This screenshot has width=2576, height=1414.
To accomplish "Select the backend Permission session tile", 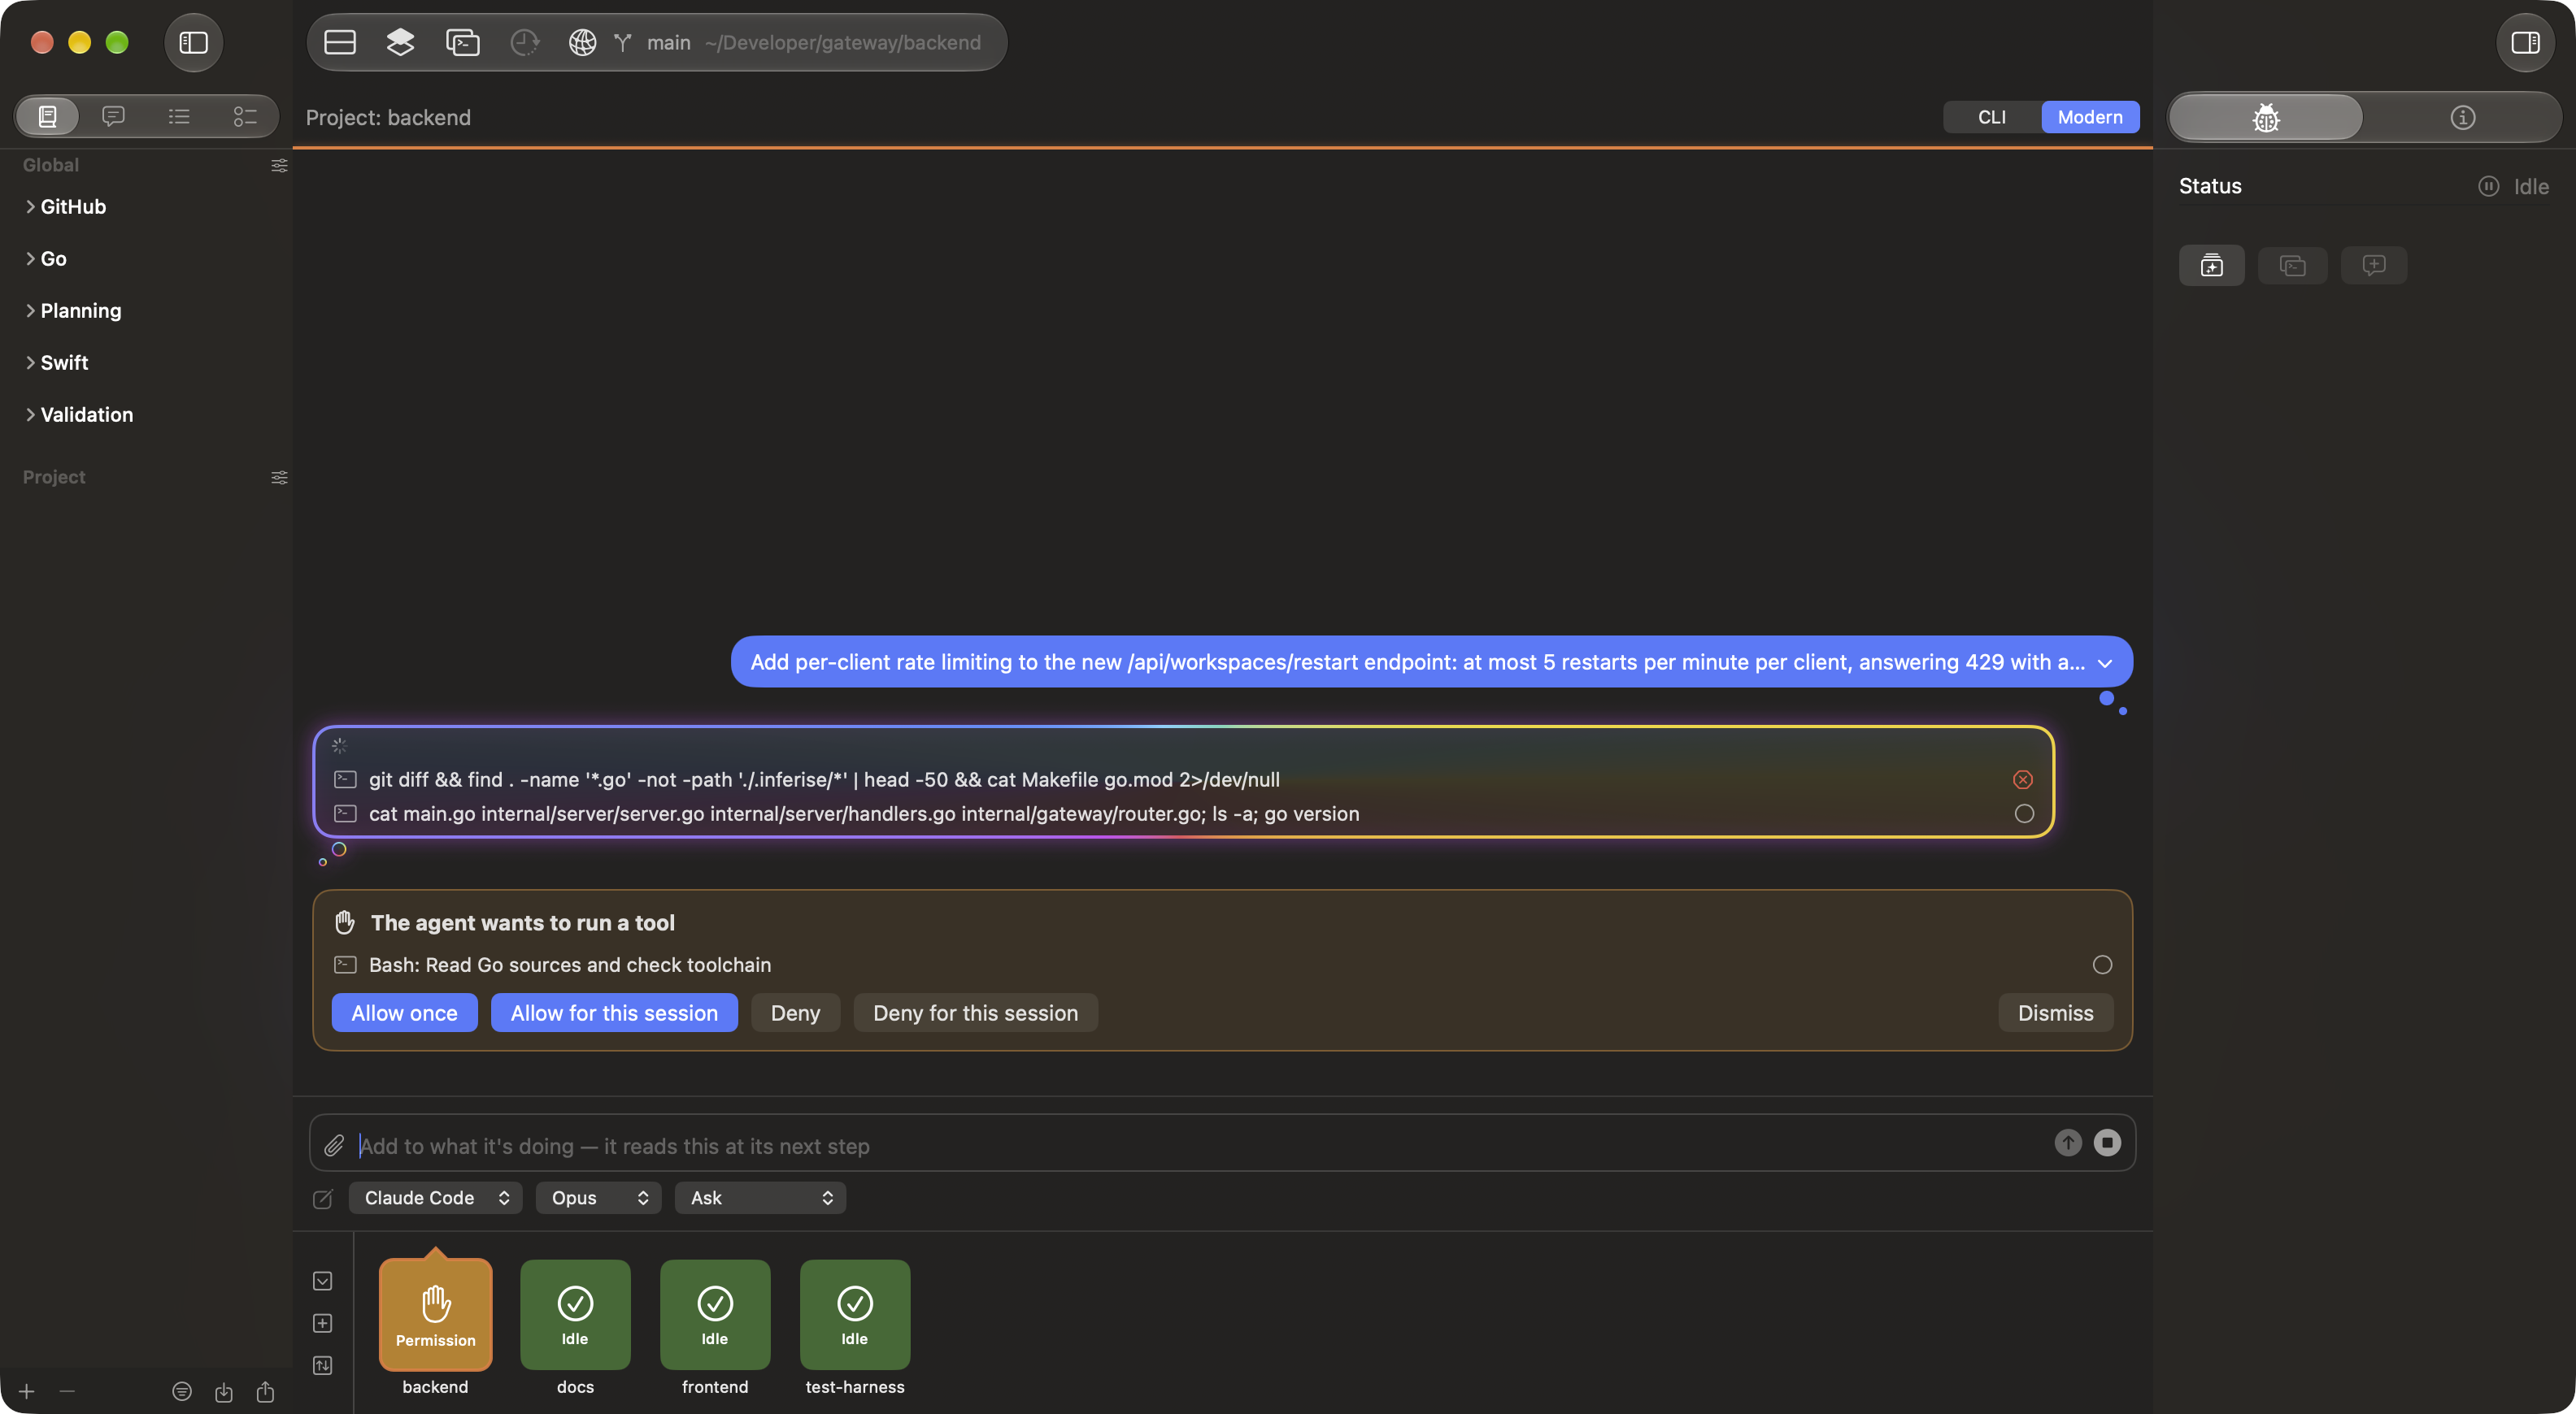I will (x=435, y=1315).
